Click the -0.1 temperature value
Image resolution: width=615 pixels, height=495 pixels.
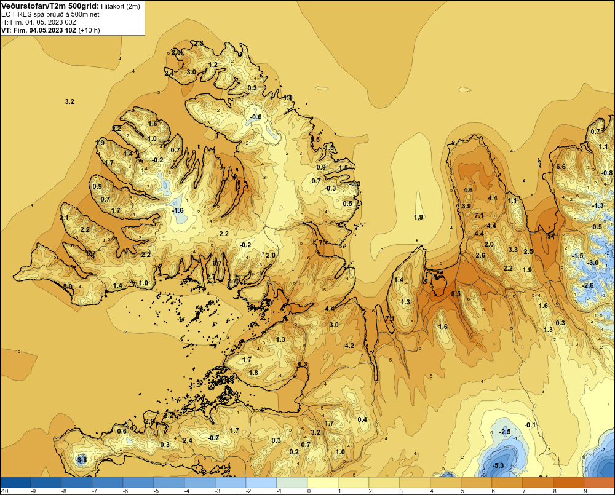pos(530,425)
